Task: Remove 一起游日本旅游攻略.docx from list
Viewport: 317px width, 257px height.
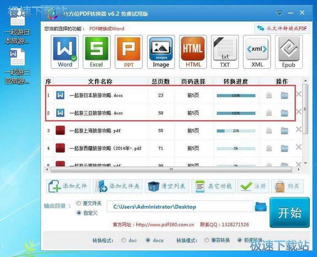Action: point(299,94)
